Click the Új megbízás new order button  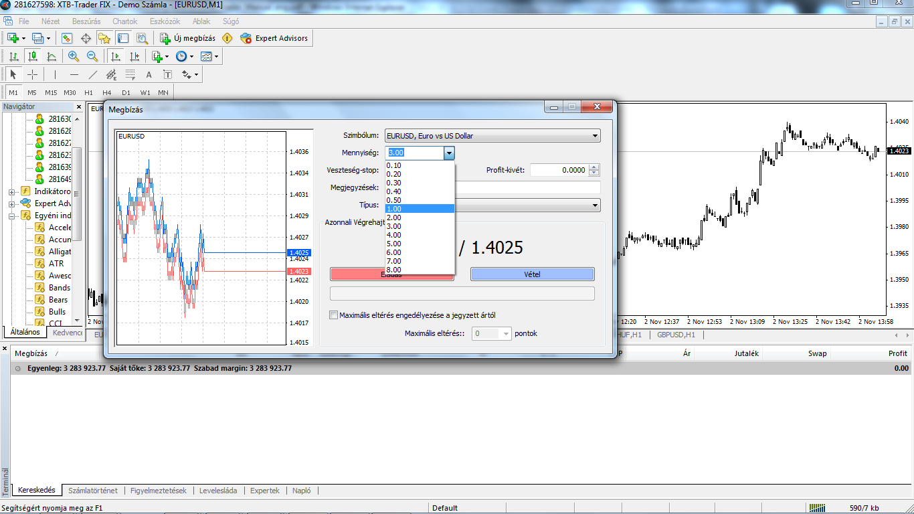coord(188,38)
